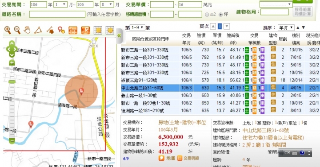Viewport: 320px width, 167px height.
Task: Click green 土 land icon on 後洲路 row
Action: click(247, 110)
